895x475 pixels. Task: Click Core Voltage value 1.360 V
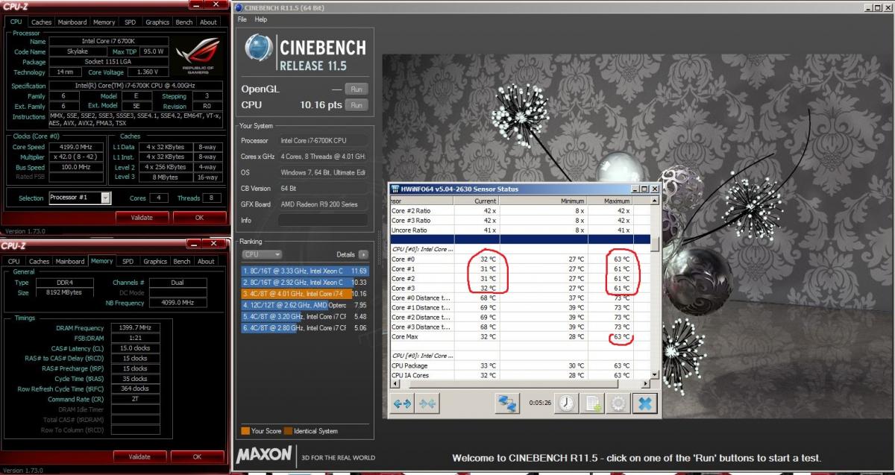[148, 72]
